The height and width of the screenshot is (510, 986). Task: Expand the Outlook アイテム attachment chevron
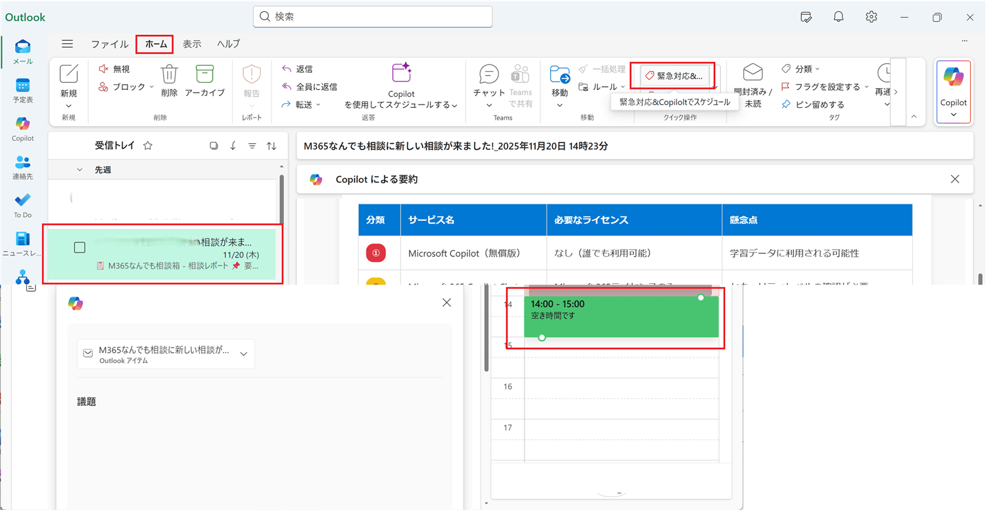[244, 354]
